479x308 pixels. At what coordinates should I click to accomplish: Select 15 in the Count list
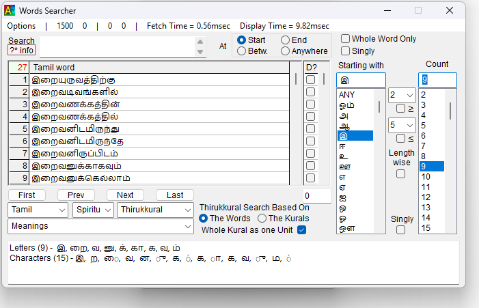click(x=432, y=228)
